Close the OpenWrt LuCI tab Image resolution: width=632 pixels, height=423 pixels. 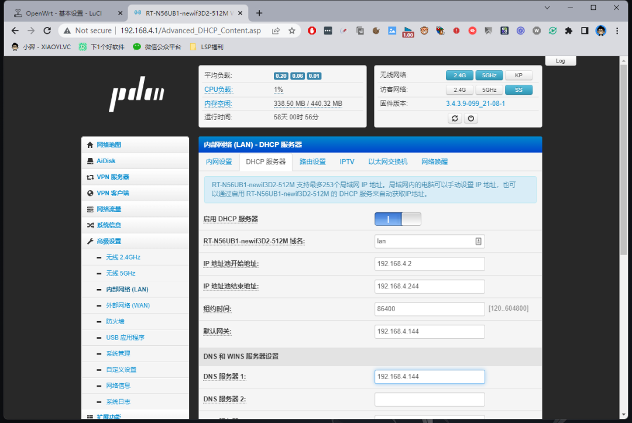pyautogui.click(x=120, y=13)
